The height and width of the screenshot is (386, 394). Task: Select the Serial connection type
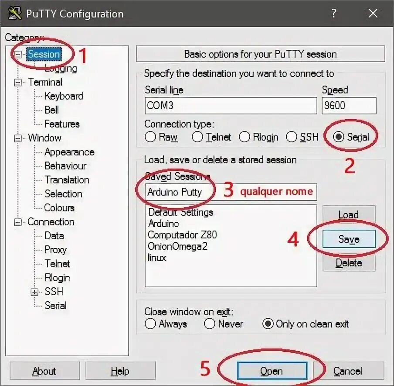[x=351, y=137]
